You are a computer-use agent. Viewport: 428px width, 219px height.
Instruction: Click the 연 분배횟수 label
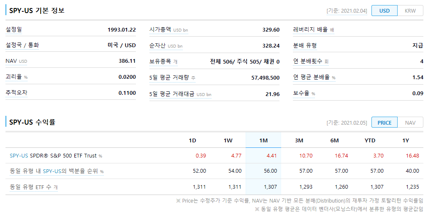[x=311, y=61]
